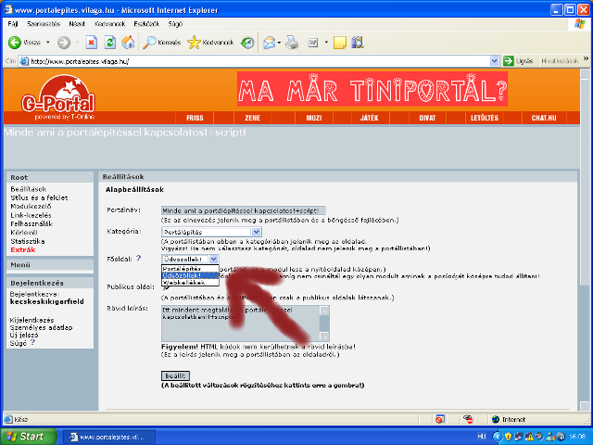Open the JÁTÉK navigation link
The width and height of the screenshot is (593, 445).
coord(369,118)
